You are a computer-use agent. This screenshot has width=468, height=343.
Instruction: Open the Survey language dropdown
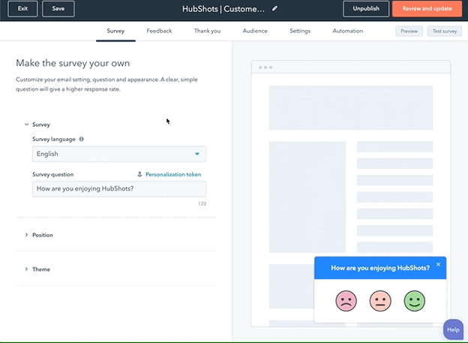coord(119,154)
